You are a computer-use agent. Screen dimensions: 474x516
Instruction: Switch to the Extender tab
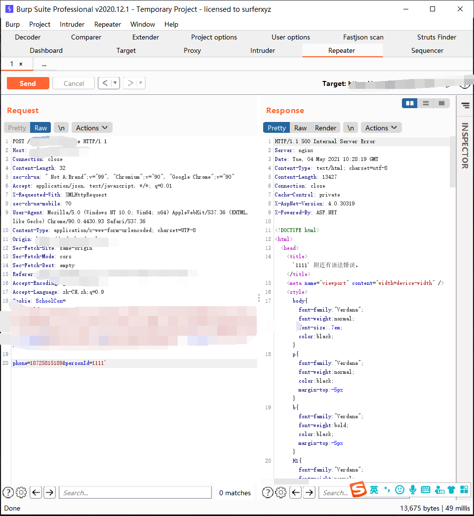pyautogui.click(x=146, y=37)
